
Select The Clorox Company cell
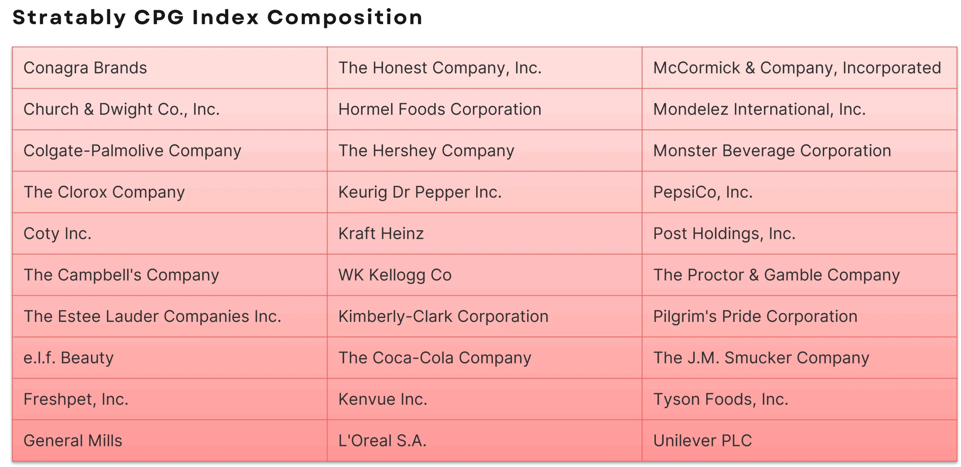pyautogui.click(x=104, y=192)
